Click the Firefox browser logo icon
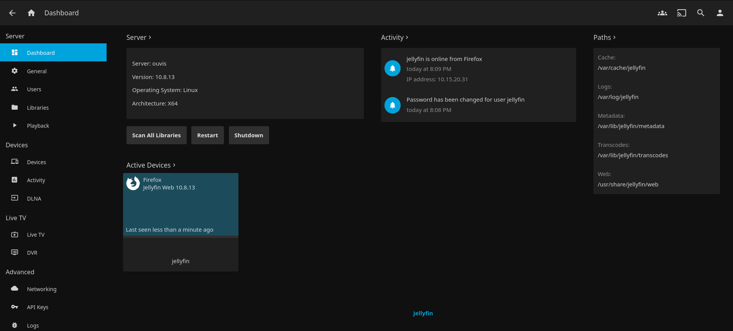This screenshot has height=331, width=733. tap(133, 183)
